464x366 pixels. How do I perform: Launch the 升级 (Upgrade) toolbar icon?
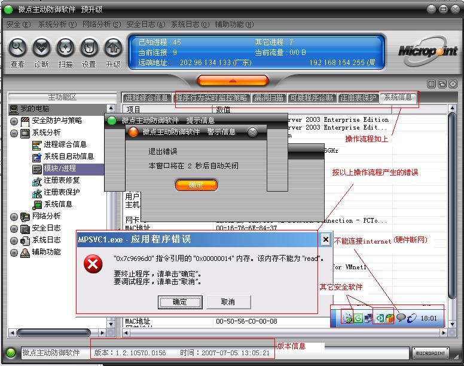pyautogui.click(x=113, y=48)
